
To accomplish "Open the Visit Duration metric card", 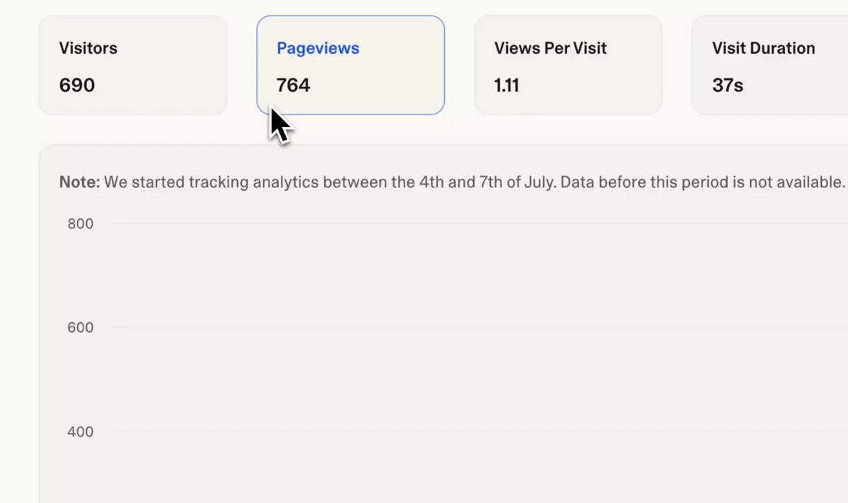I will pos(769,65).
